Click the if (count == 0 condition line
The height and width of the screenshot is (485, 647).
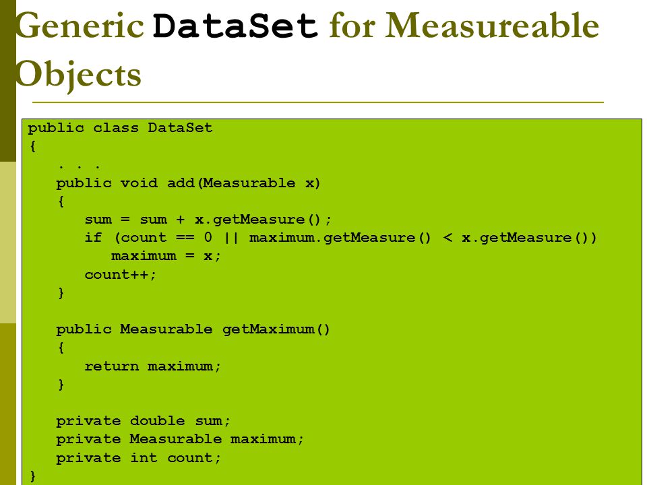click(x=341, y=238)
